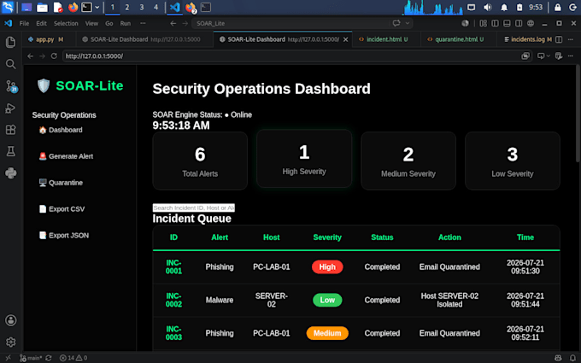Open Source Control view with 31 badge

pos(11,86)
